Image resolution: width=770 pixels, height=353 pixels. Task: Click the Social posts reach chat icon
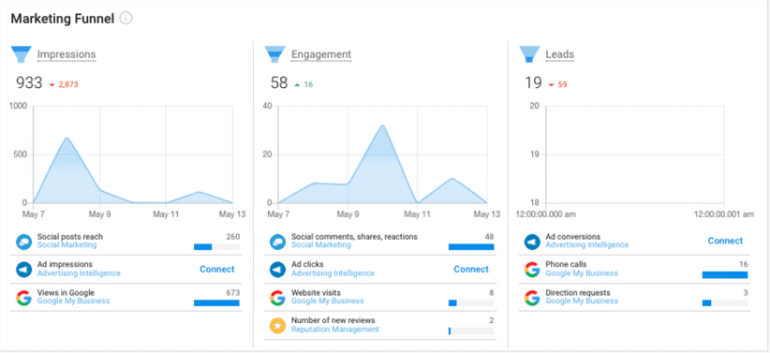(23, 242)
